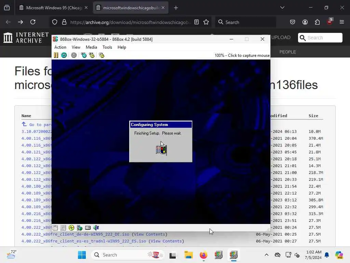Open Firefox tracking protection shield icon
The height and width of the screenshot is (263, 350).
point(55,22)
